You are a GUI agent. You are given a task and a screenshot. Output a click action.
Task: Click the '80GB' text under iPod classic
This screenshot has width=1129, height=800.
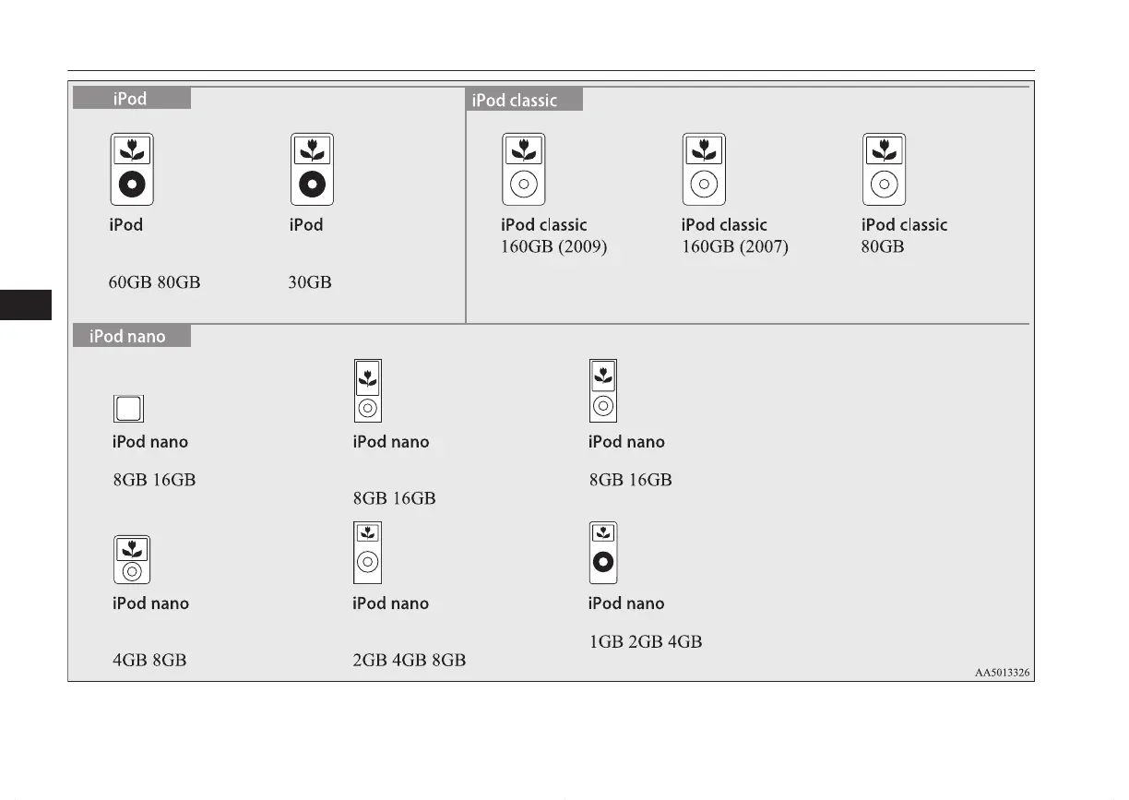tap(883, 246)
